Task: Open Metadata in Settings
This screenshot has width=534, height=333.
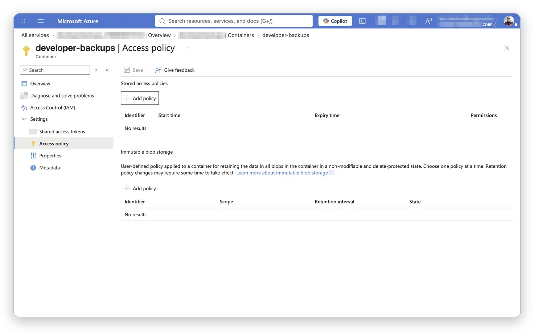Action: pyautogui.click(x=49, y=168)
